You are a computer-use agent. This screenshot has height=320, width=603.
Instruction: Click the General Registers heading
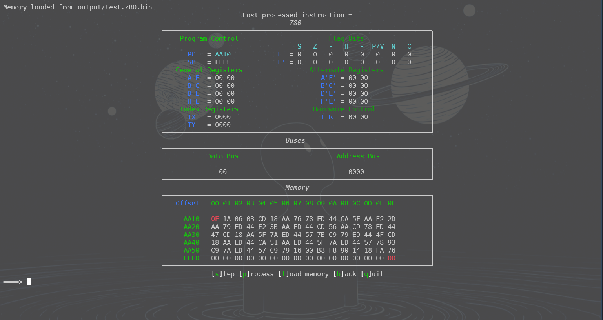[209, 70]
